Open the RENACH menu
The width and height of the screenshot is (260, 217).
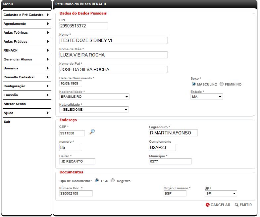(x=26, y=51)
